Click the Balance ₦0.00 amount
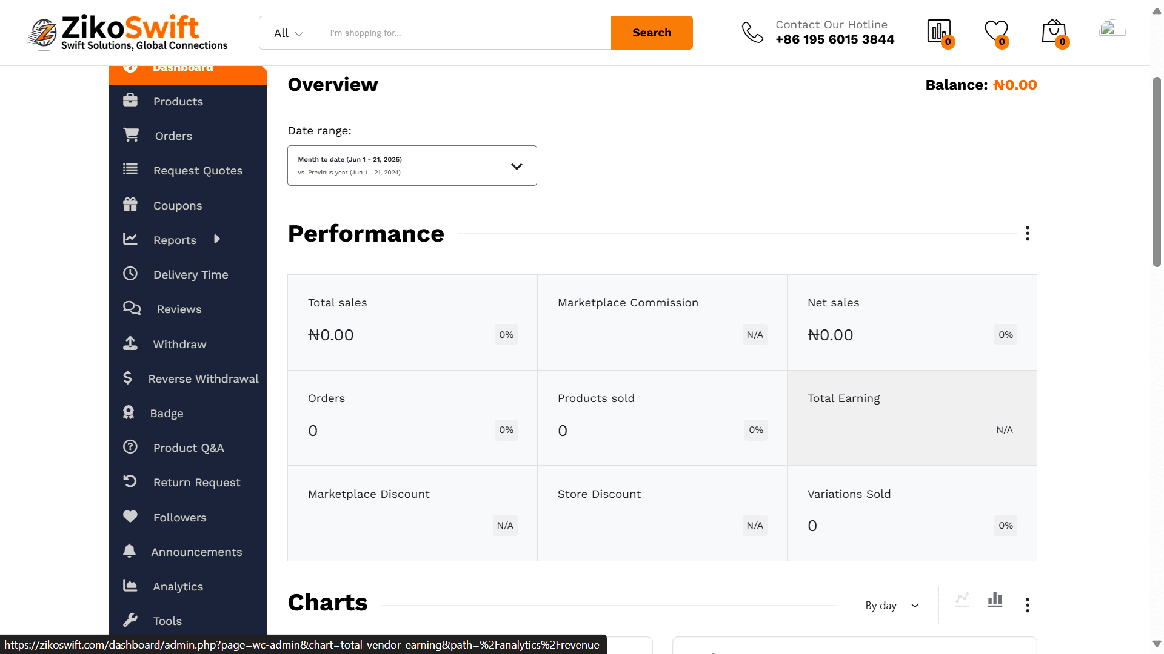 1015,85
